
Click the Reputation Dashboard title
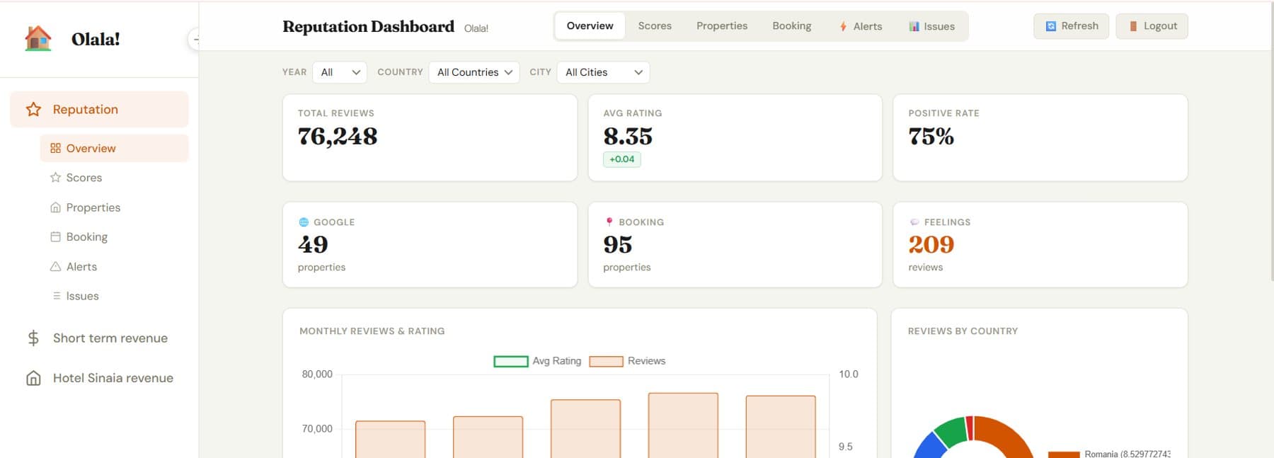coord(368,26)
